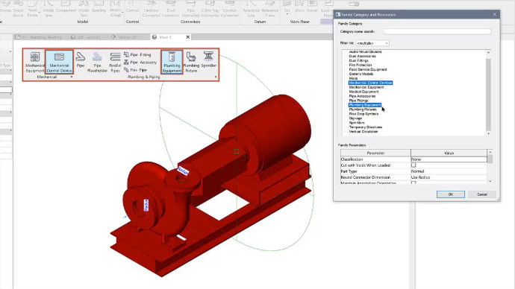Add a Pipe Connector
The image size is (515, 289).
point(190,9)
